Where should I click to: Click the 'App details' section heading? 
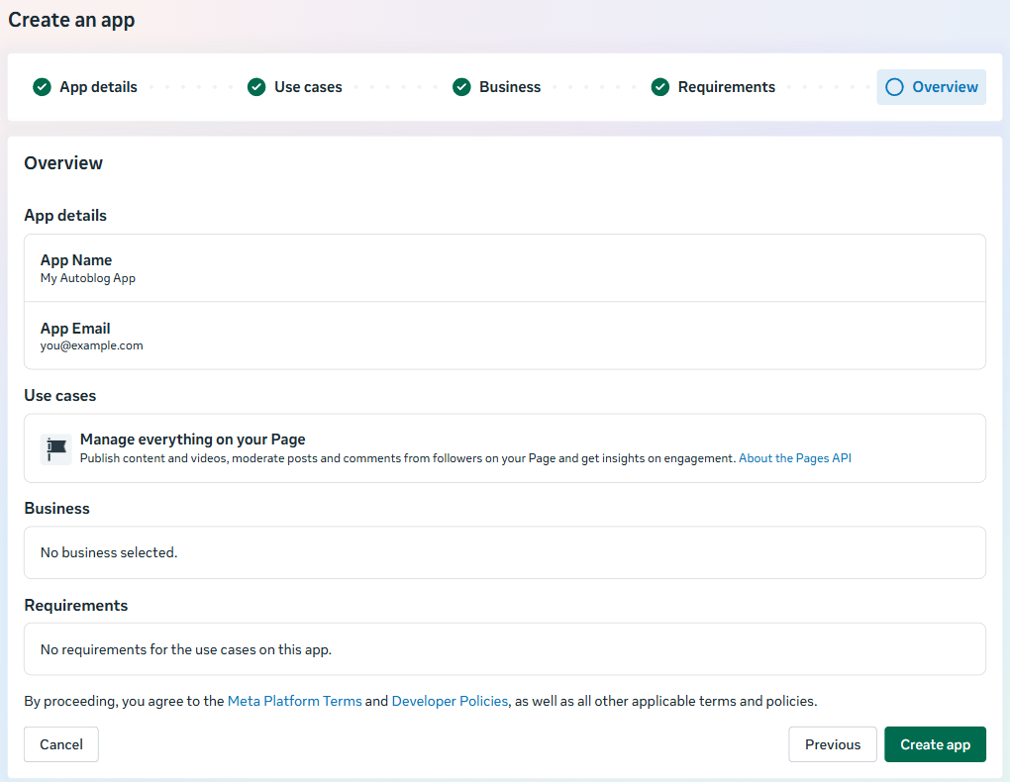tap(65, 215)
